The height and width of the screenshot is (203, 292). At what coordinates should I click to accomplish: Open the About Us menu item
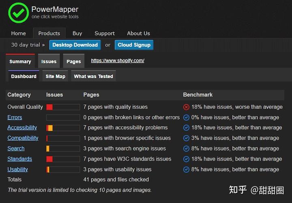(x=138, y=33)
